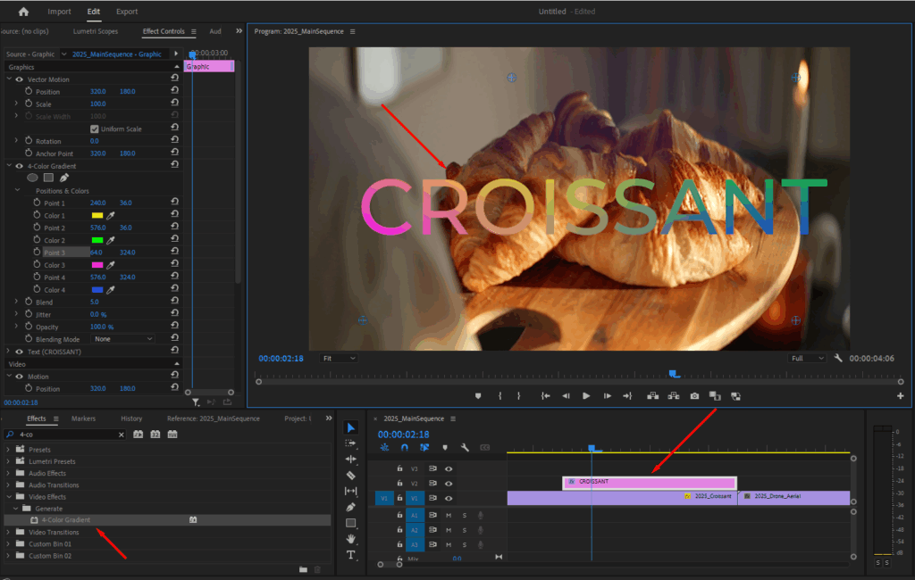Clear the Effects search field

[122, 435]
